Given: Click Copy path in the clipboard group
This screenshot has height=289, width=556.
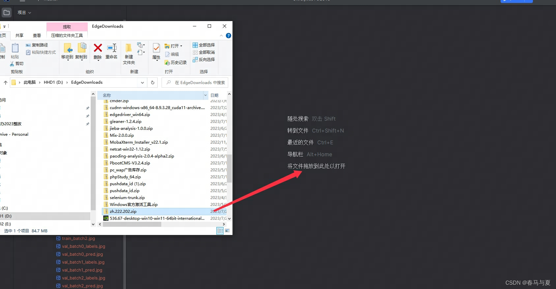Looking at the screenshot, I should (37, 45).
